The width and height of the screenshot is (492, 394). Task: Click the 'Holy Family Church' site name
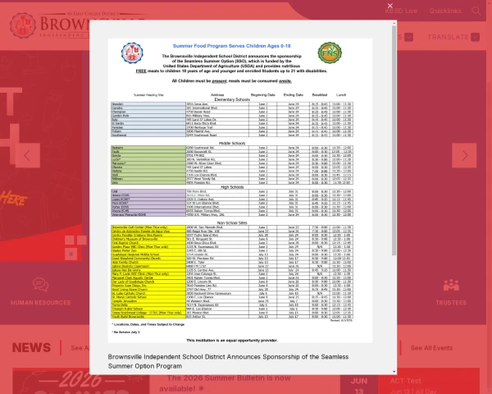point(125,262)
